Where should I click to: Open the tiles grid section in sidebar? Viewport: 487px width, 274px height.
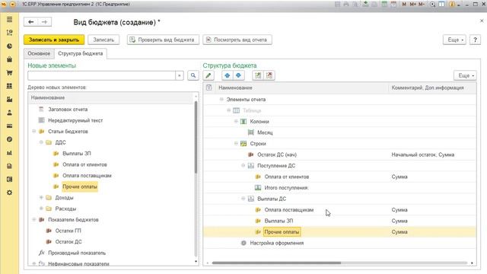point(10,86)
